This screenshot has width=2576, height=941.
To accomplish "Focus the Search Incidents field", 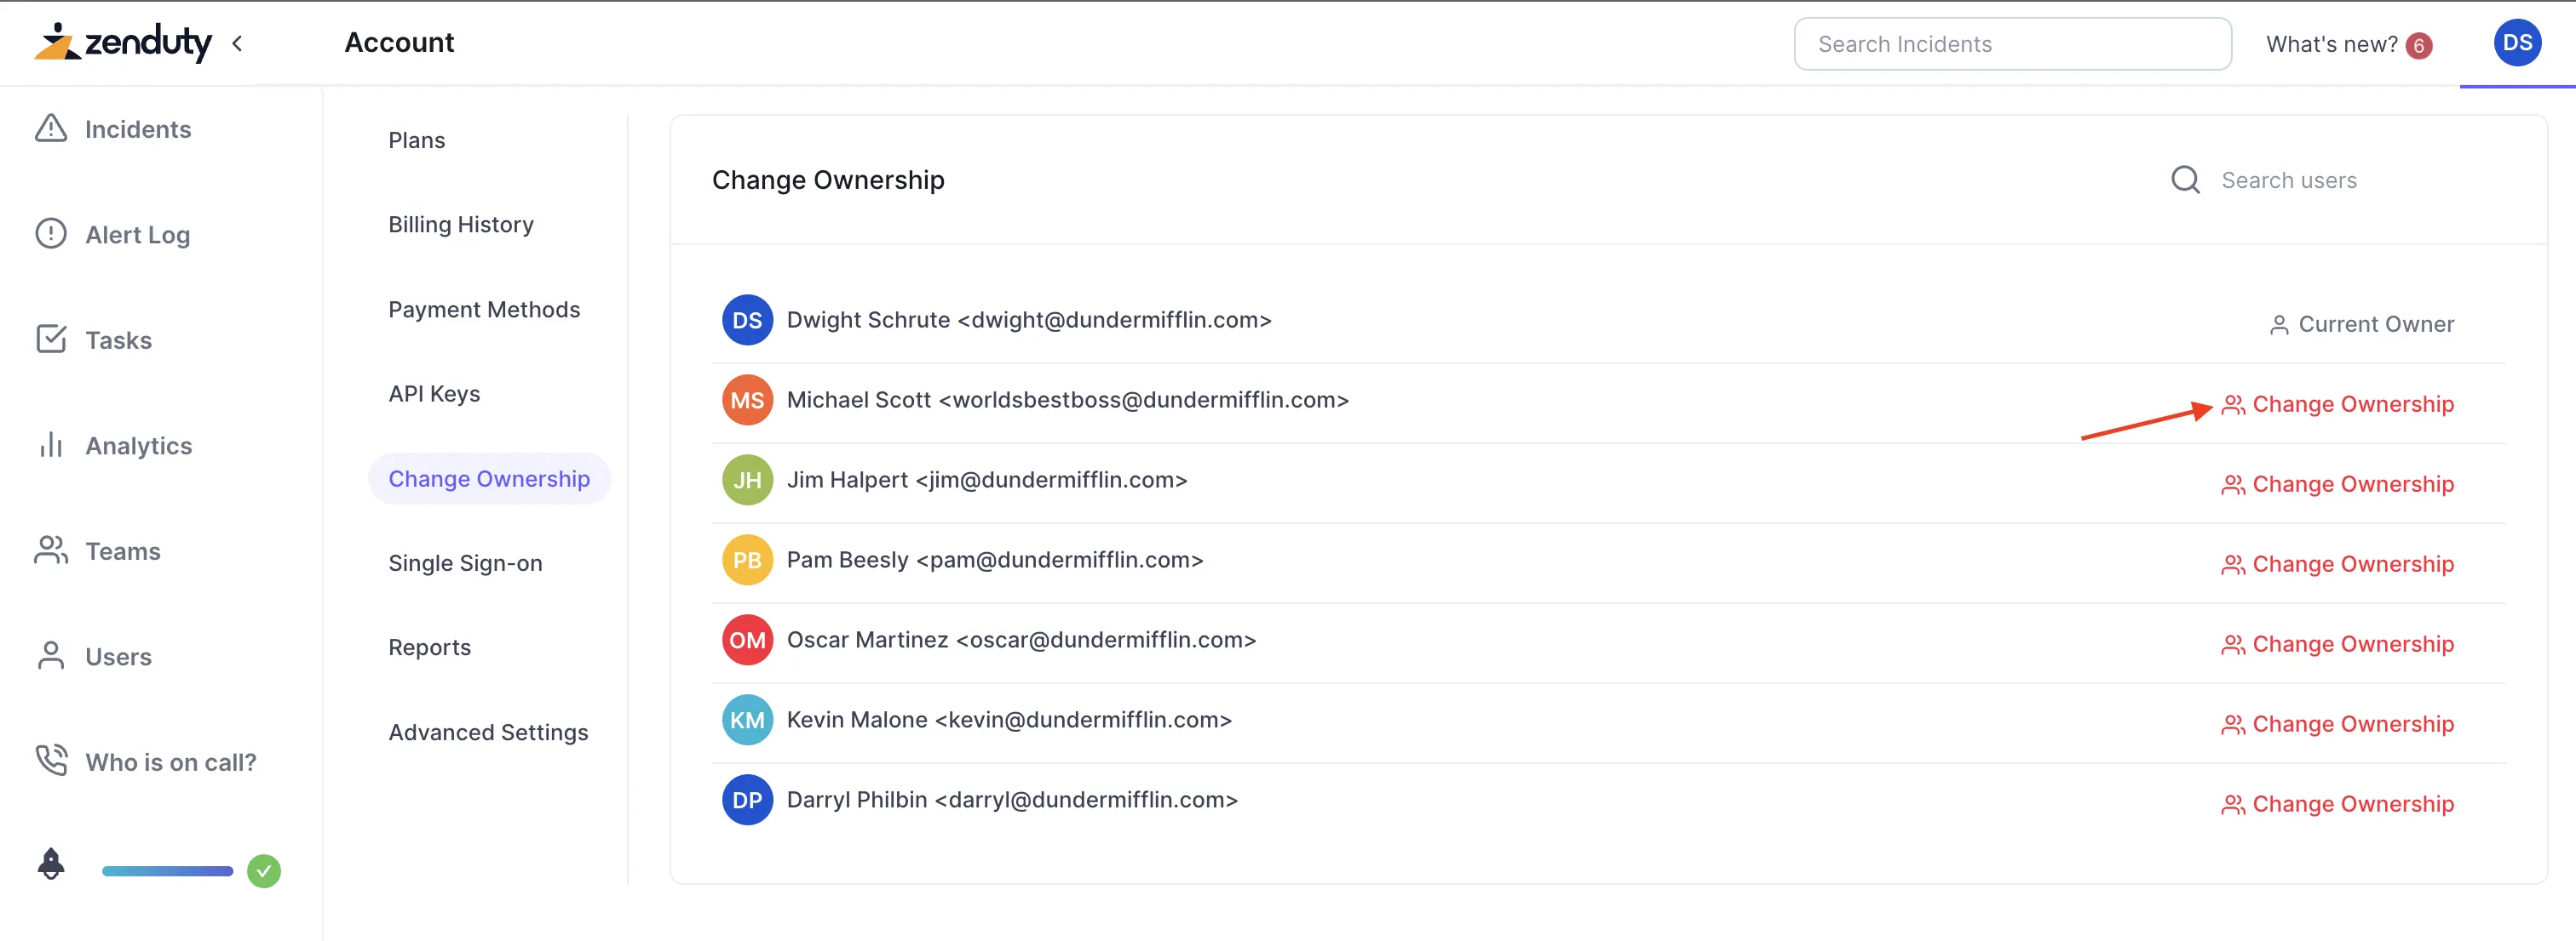I will coord(2011,44).
